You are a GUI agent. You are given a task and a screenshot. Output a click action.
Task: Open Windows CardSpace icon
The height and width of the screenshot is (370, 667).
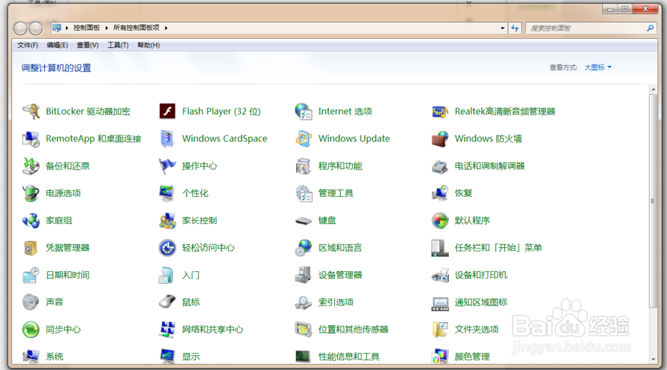[167, 139]
